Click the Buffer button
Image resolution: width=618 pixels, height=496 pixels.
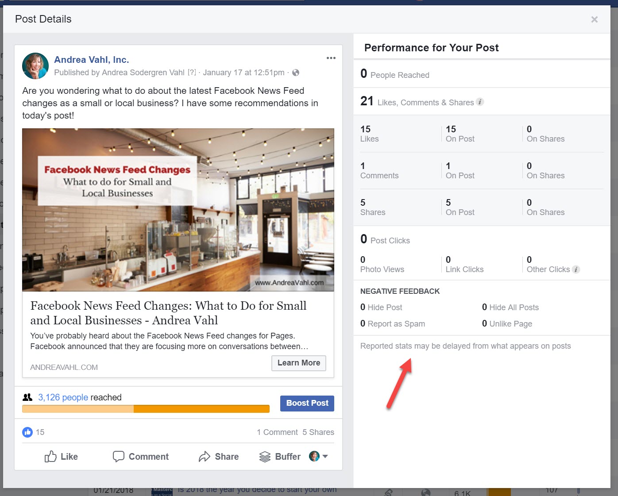click(280, 457)
